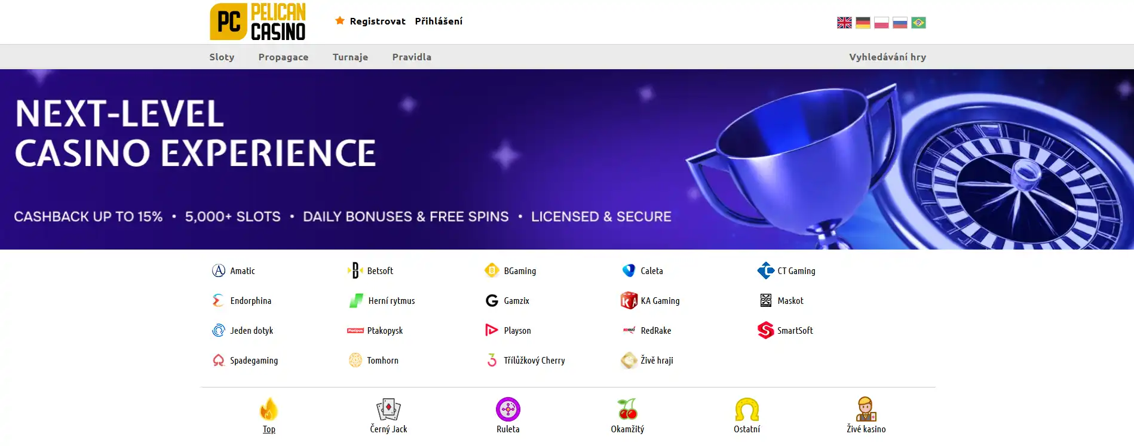1134x446 pixels.
Task: Open the Amatic provider link
Action: pyautogui.click(x=243, y=270)
